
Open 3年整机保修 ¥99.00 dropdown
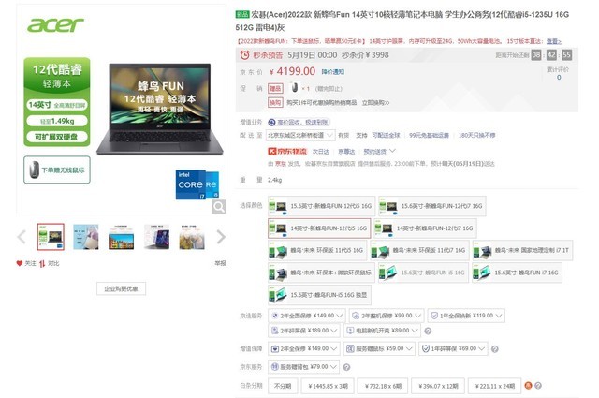click(x=387, y=316)
